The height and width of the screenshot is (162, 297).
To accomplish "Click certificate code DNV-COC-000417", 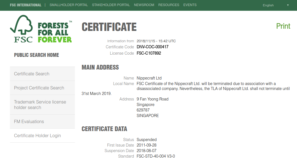I will (x=152, y=47).
